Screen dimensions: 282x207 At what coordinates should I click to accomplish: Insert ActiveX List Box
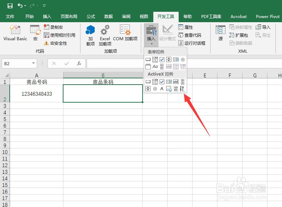pyautogui.click(x=169, y=82)
